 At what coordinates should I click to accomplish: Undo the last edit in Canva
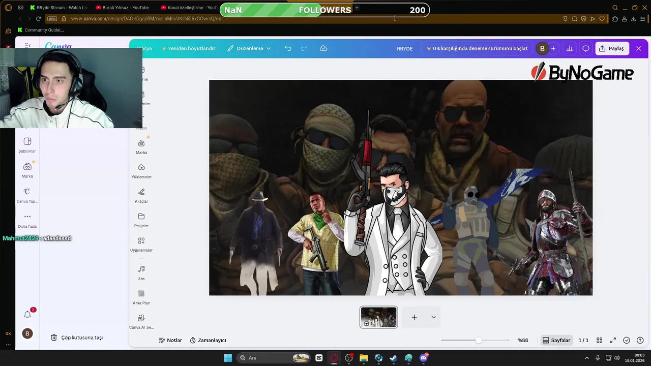[x=288, y=48]
